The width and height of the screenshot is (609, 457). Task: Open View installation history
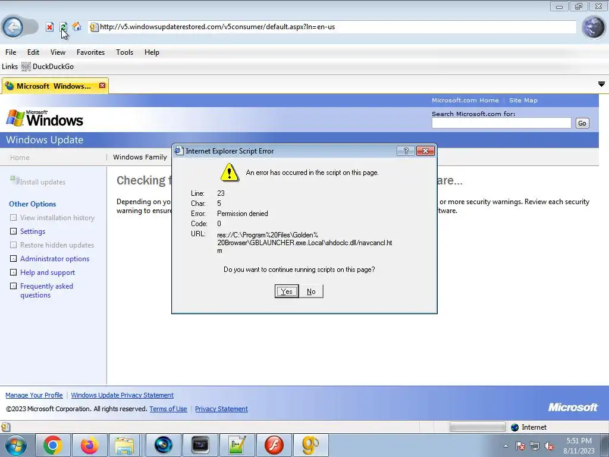[57, 218]
